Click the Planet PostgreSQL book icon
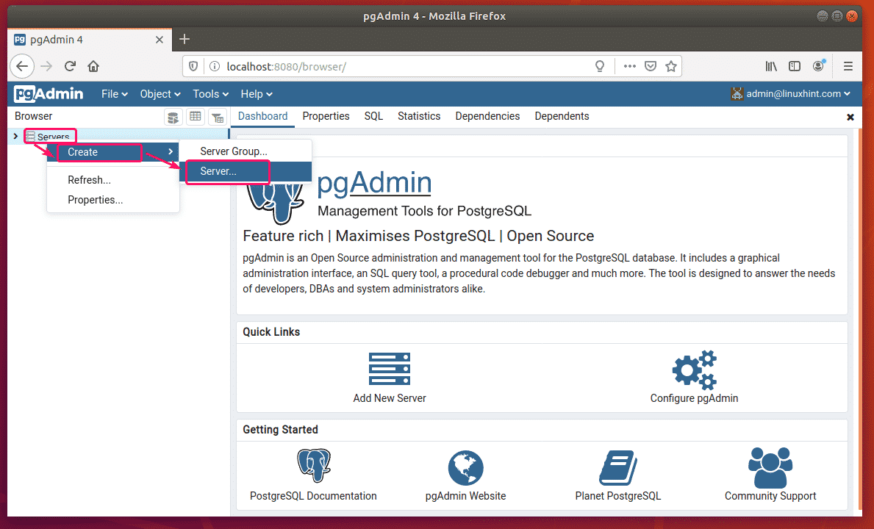This screenshot has height=529, width=874. click(x=618, y=468)
